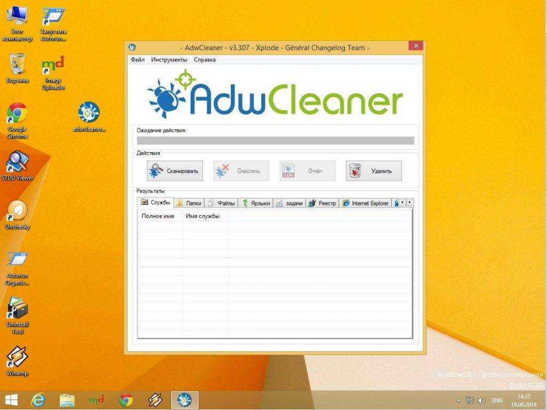Open Internet Explorer from the taskbar
This screenshot has height=410, width=547.
38,399
